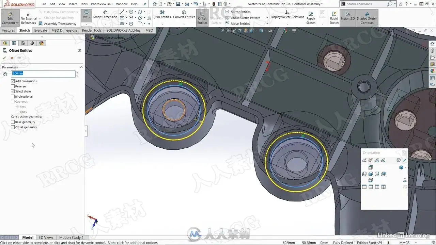
Task: Toggle the Add dimensions checkbox
Action: (13, 81)
